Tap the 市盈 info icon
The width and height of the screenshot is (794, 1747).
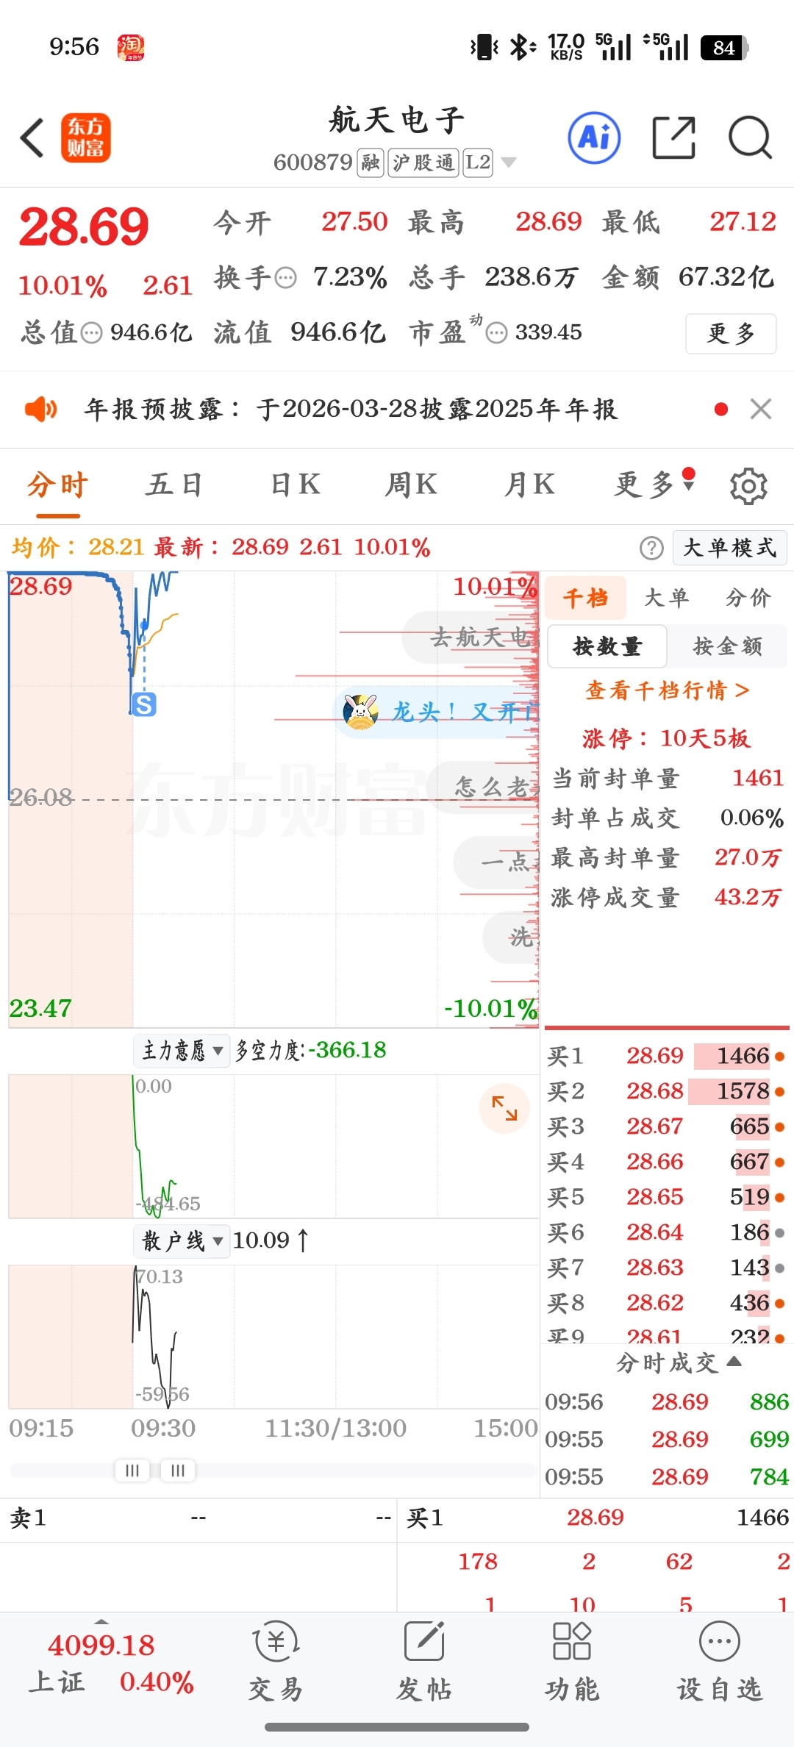[497, 333]
